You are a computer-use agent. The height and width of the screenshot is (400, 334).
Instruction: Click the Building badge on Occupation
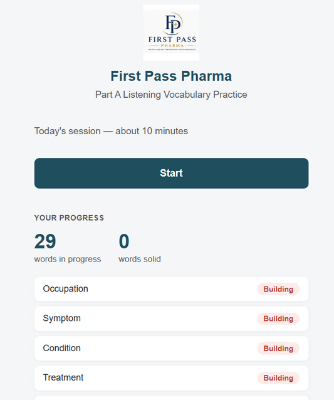pos(278,289)
